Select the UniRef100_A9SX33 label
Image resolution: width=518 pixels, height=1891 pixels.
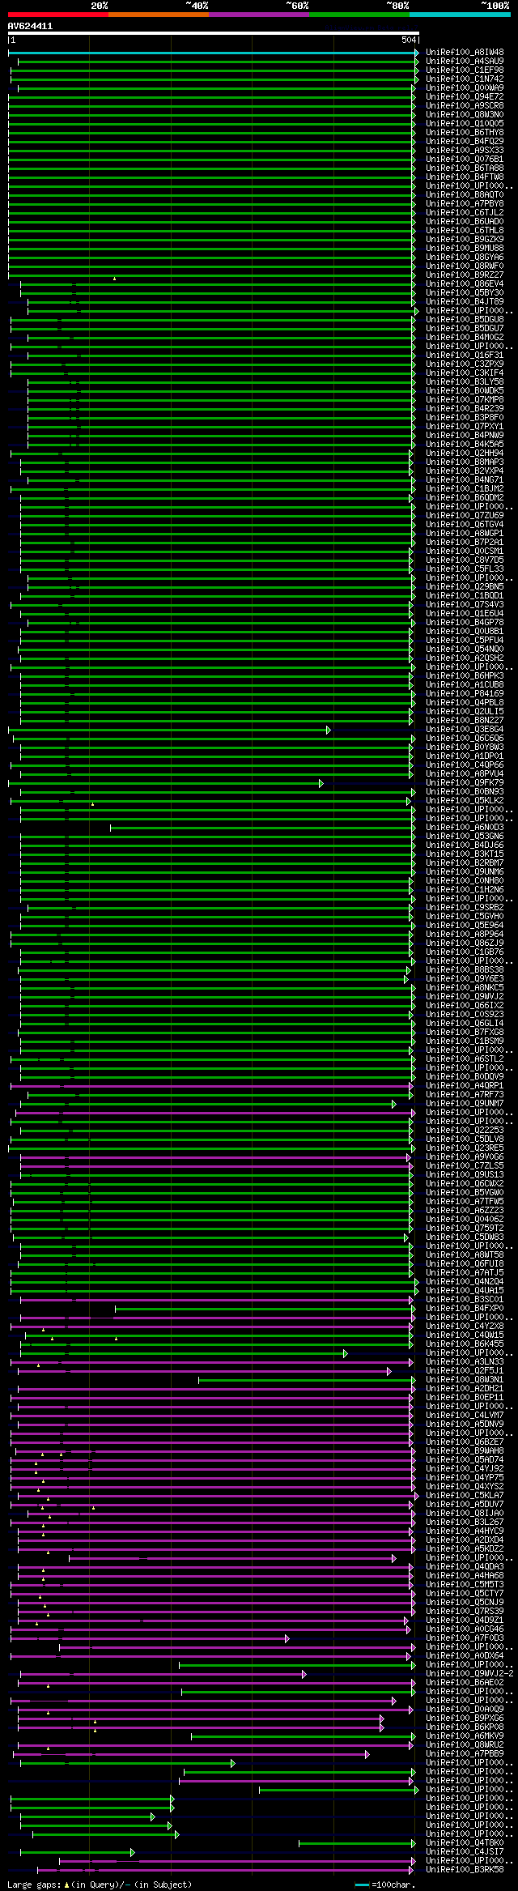click(x=465, y=151)
